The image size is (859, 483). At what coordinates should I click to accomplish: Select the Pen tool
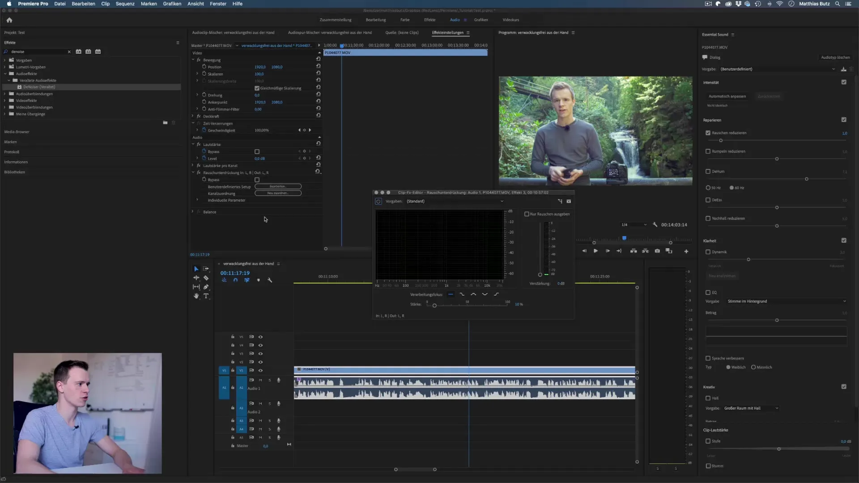pos(206,287)
